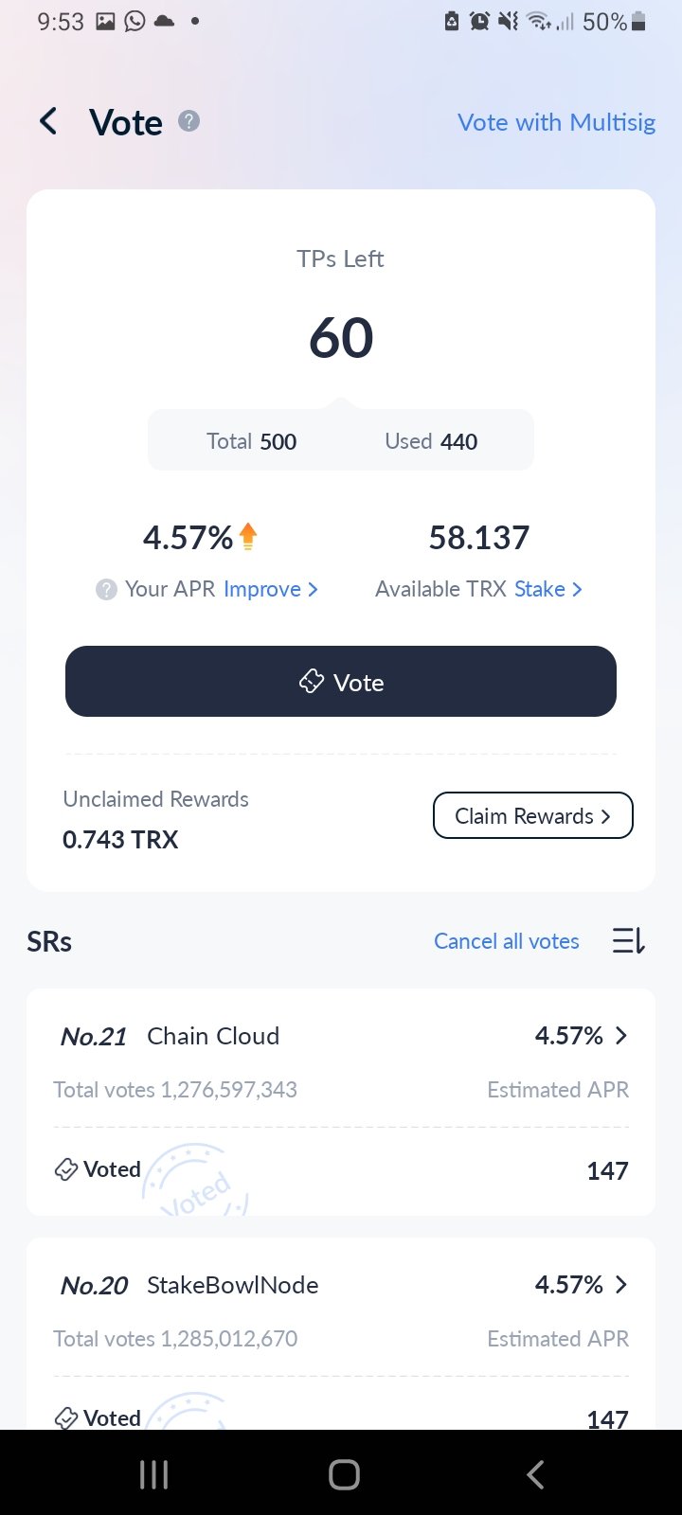Screen dimensions: 682x1515
Task: Tap Android recent apps navigation button
Action: (x=154, y=1473)
